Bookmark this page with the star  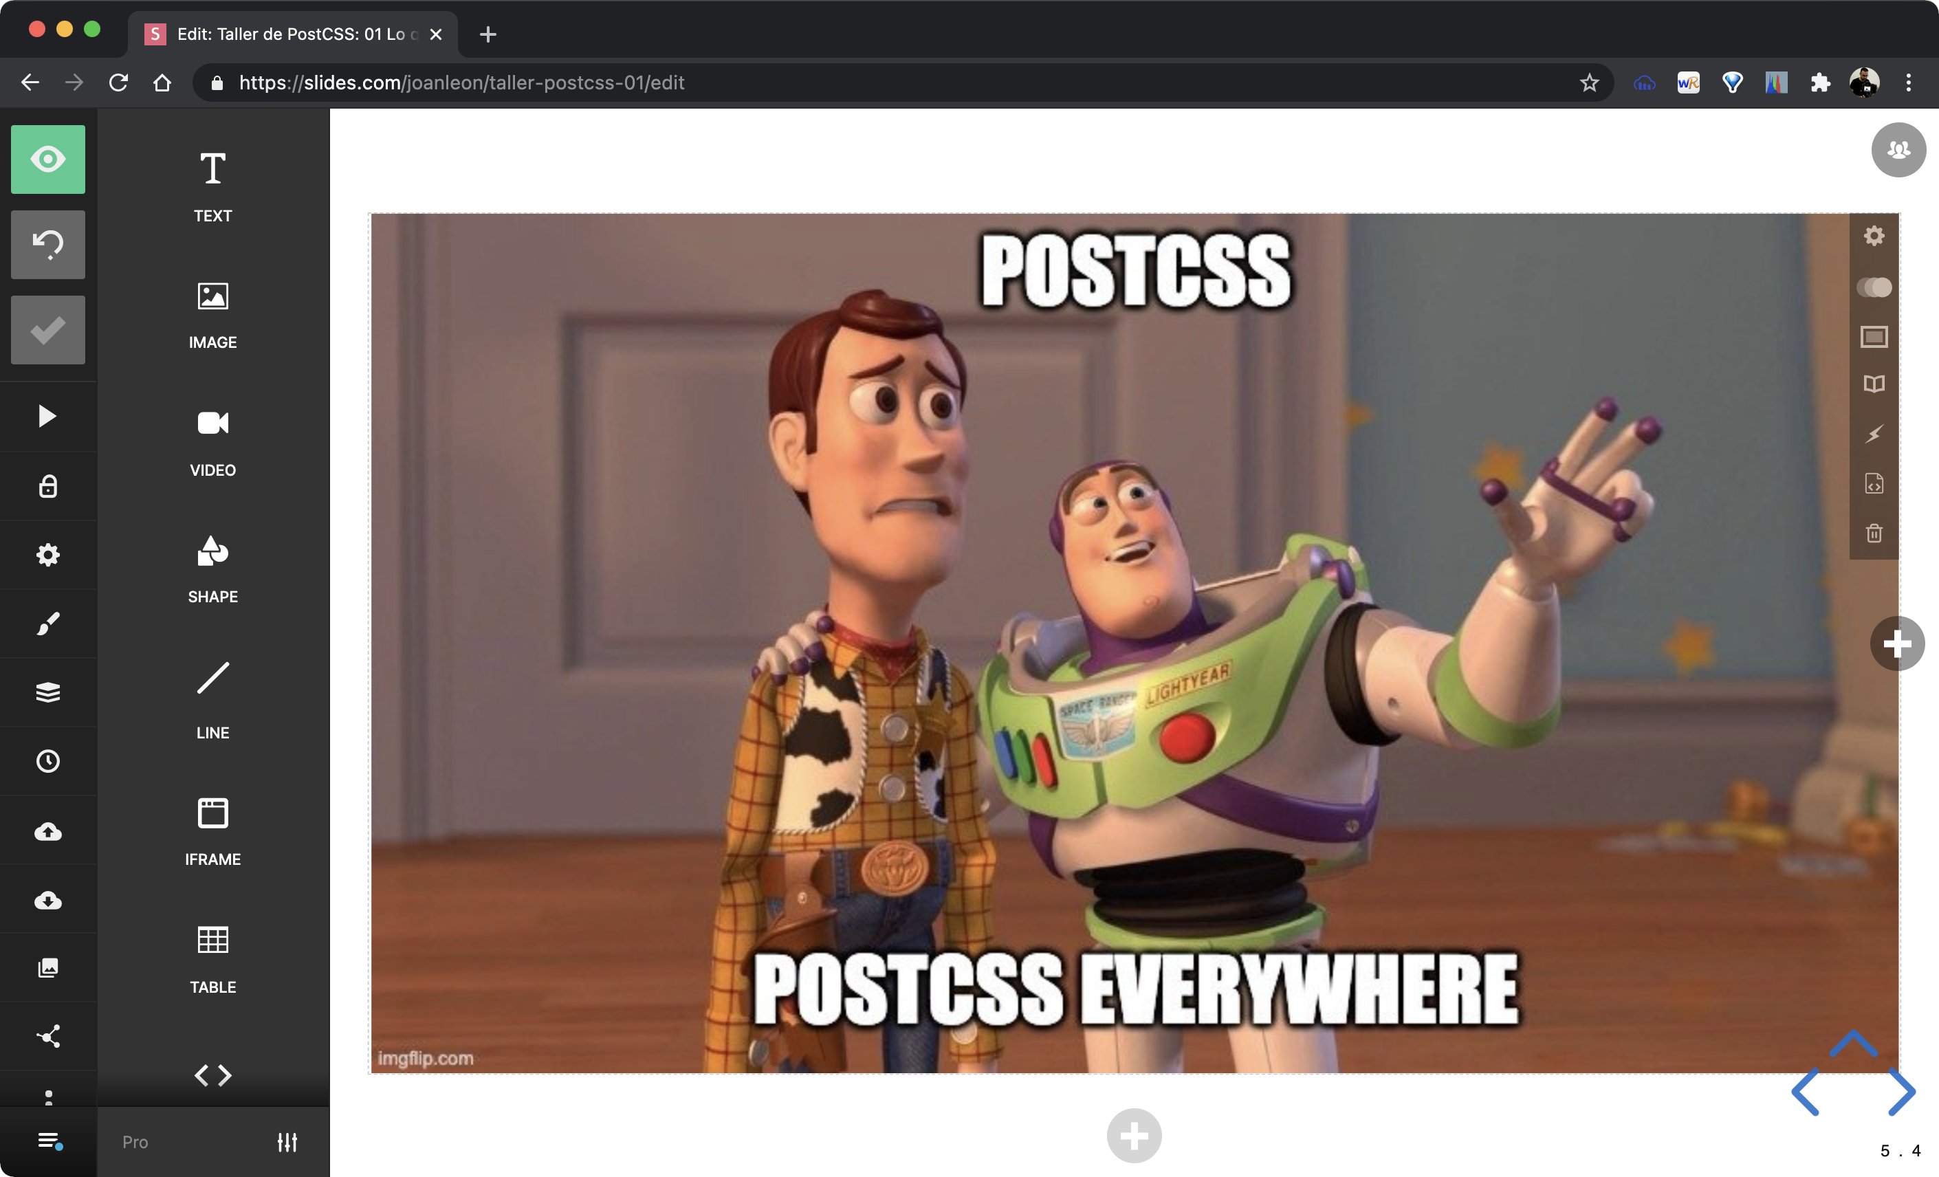(x=1589, y=82)
